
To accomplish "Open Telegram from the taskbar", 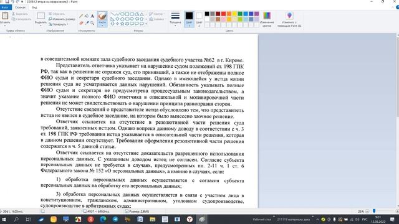I will [x=115, y=219].
